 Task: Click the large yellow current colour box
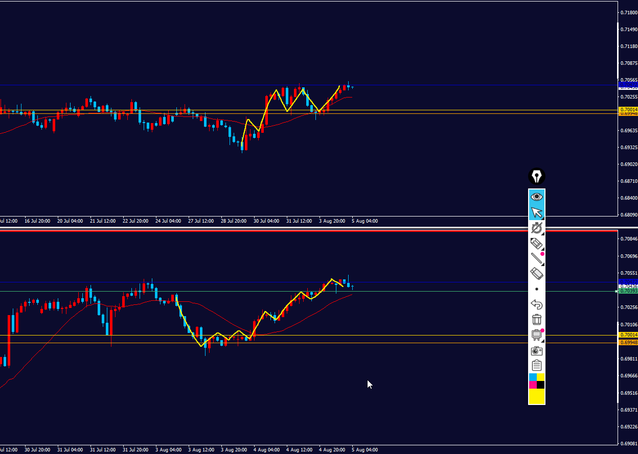pyautogui.click(x=537, y=396)
